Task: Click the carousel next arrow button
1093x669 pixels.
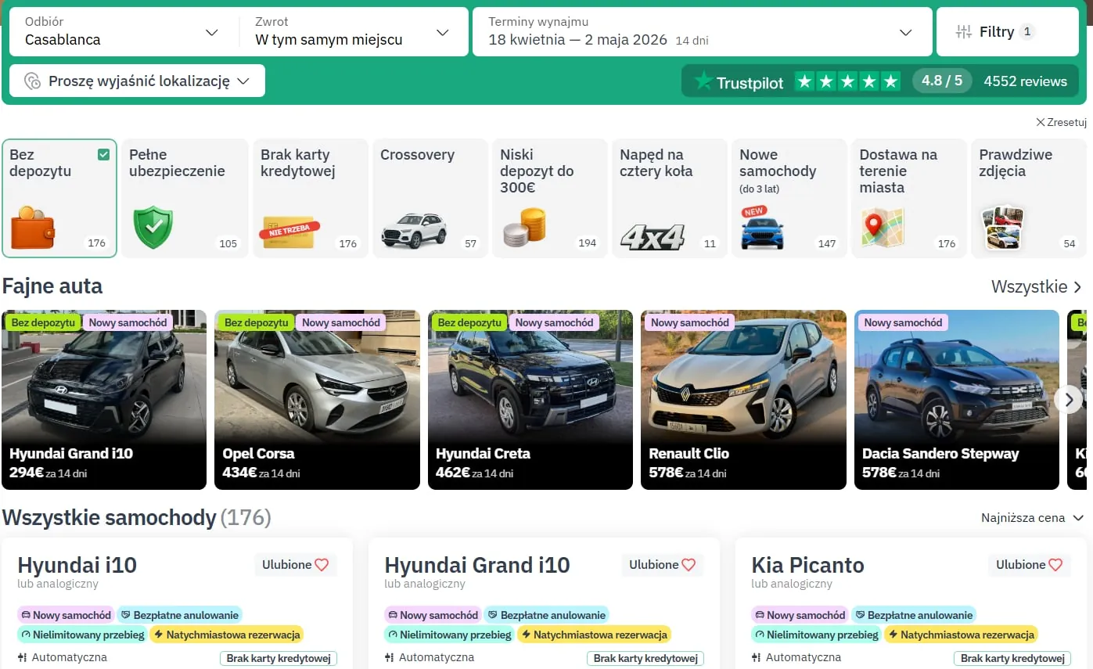Action: click(x=1068, y=400)
